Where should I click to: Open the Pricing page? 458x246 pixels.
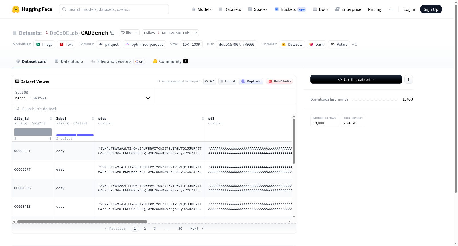pos(375,9)
